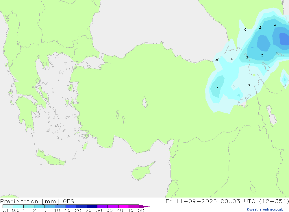Pick the 20–25 mm dark blue swatch

pyautogui.click(x=81, y=206)
